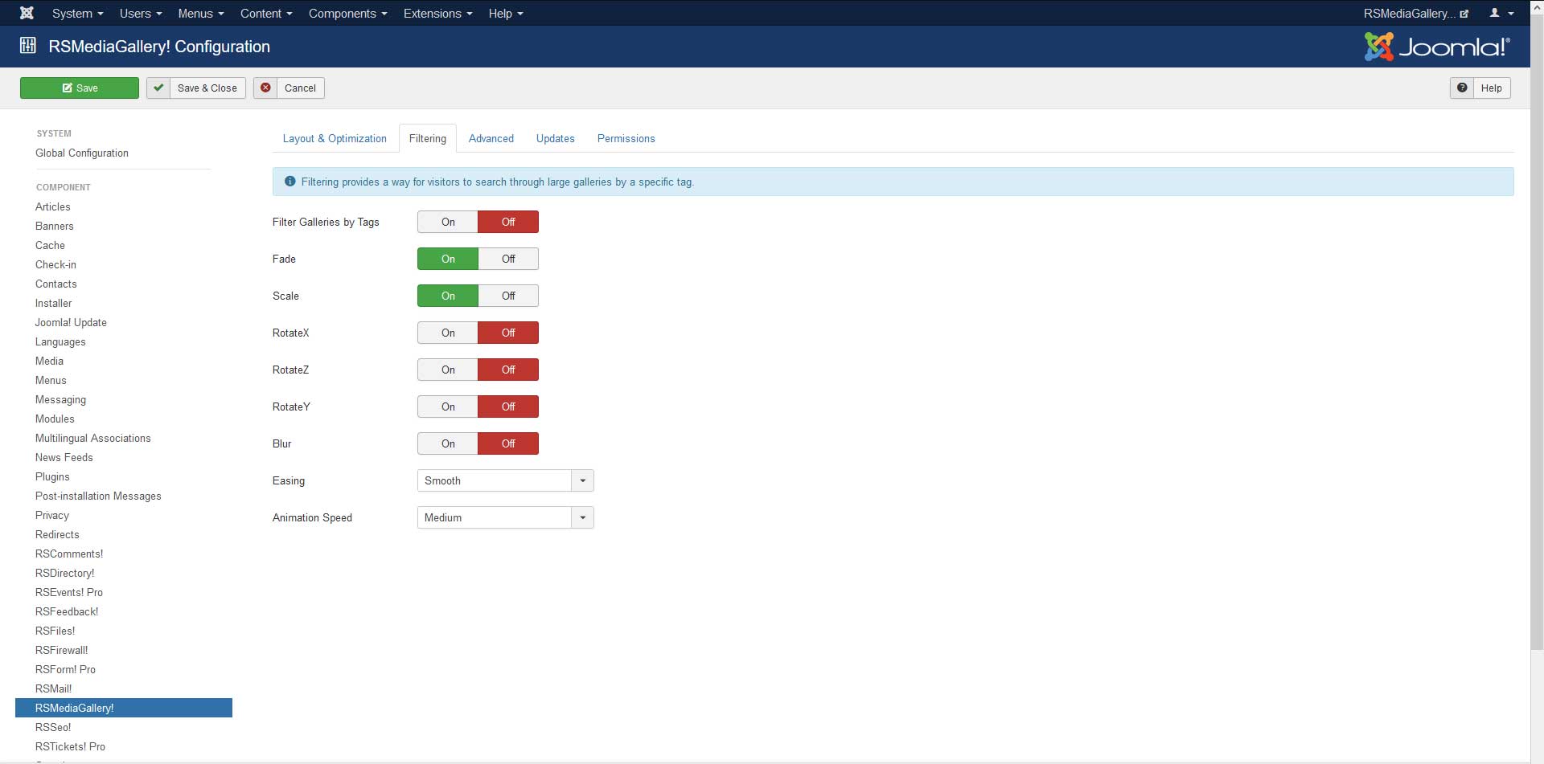1544x764 pixels.
Task: Open Articles component configuration
Action: (x=53, y=206)
